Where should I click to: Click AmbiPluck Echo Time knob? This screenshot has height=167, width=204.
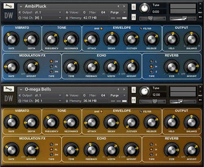tap(71, 67)
